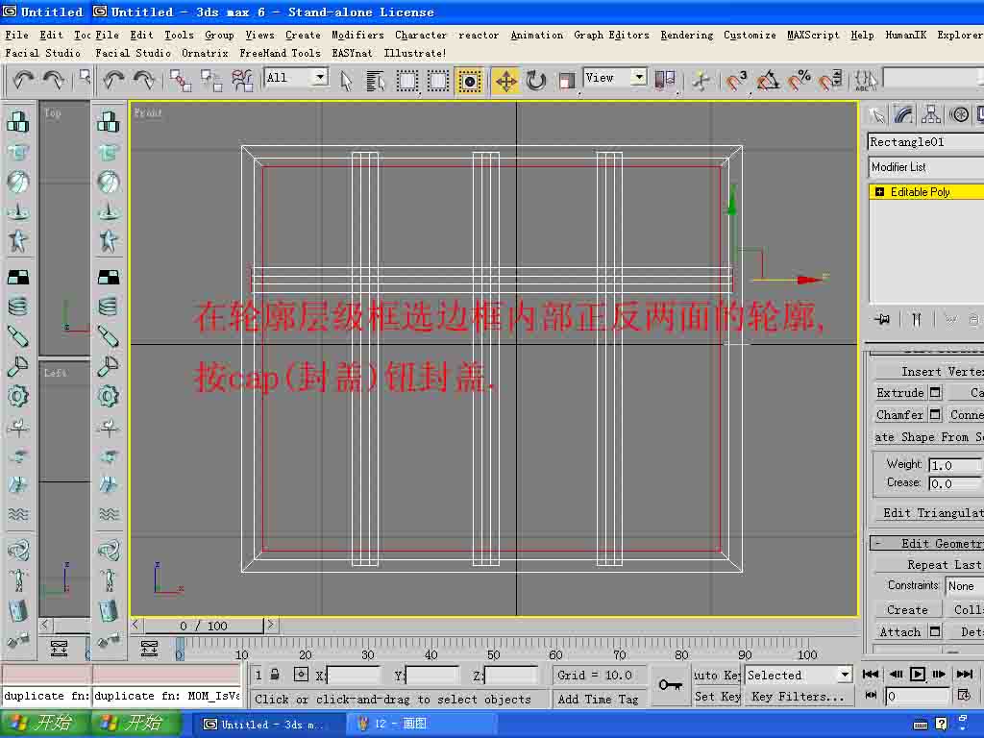Toggle Angle Snap
This screenshot has width=984, height=738.
(768, 81)
